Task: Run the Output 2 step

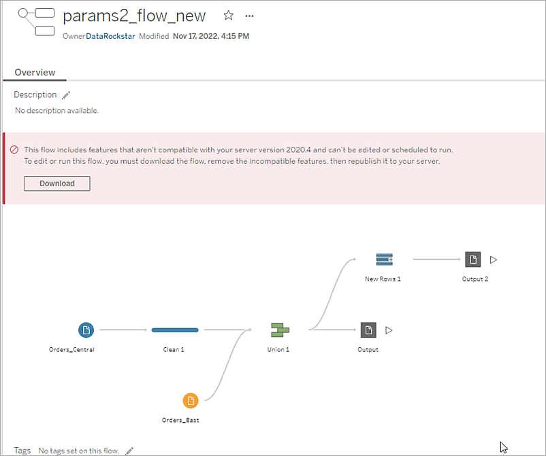Action: pos(494,260)
